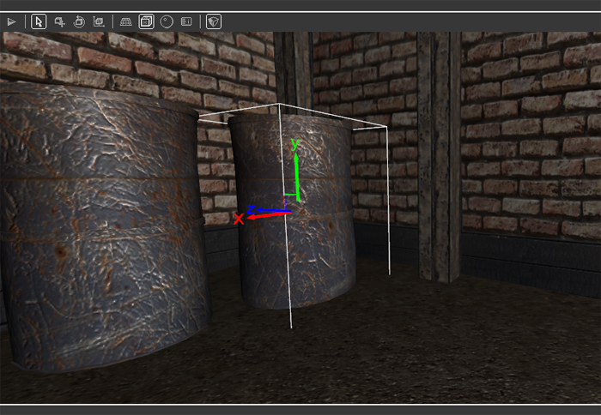Activate the scale object tool
The width and height of the screenshot is (601, 415).
tap(99, 21)
